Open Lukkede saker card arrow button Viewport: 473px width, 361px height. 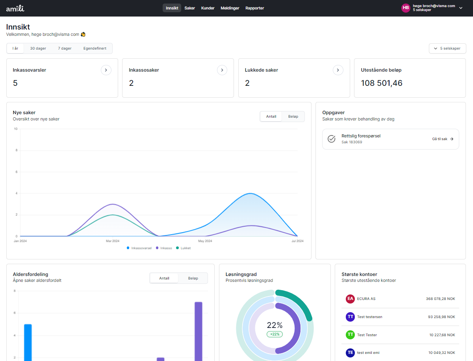(x=338, y=70)
